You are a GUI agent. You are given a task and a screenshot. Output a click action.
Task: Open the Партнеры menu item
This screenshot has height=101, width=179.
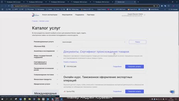[91, 15]
